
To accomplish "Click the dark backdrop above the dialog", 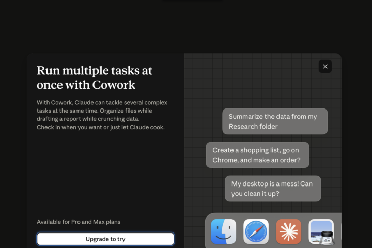I will [x=186, y=26].
